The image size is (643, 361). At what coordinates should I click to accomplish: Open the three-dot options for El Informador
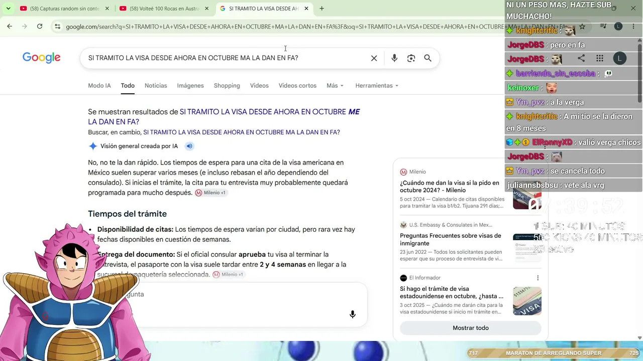538,278
